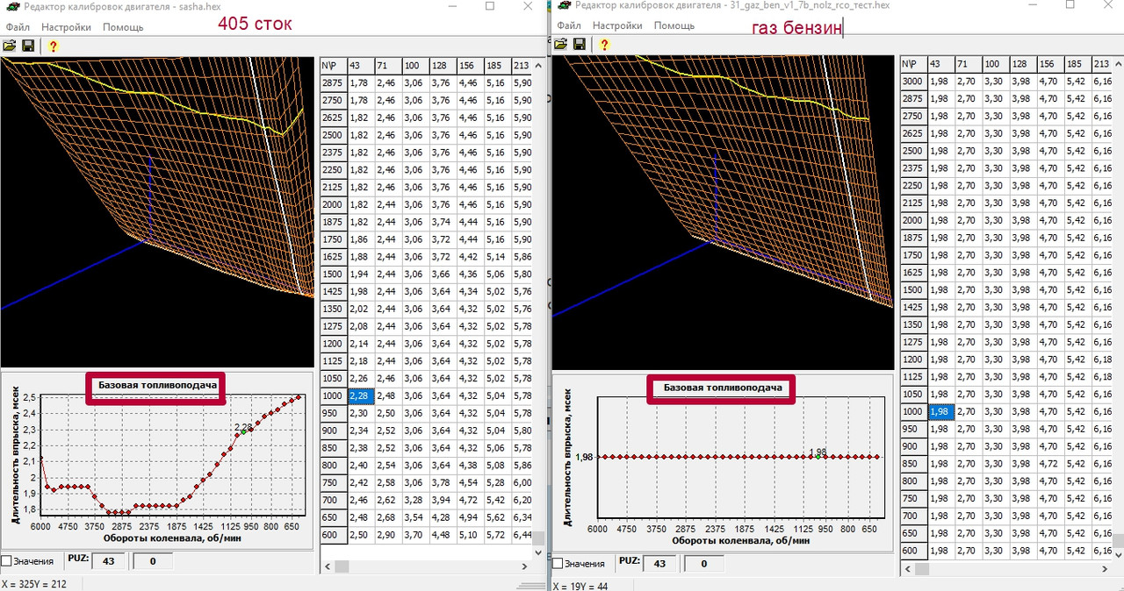Click the save diskette icon in sasha.hex window
1124x591 pixels.
(28, 46)
